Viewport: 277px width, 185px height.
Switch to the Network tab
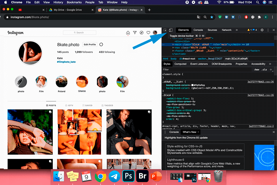[x=227, y=30]
